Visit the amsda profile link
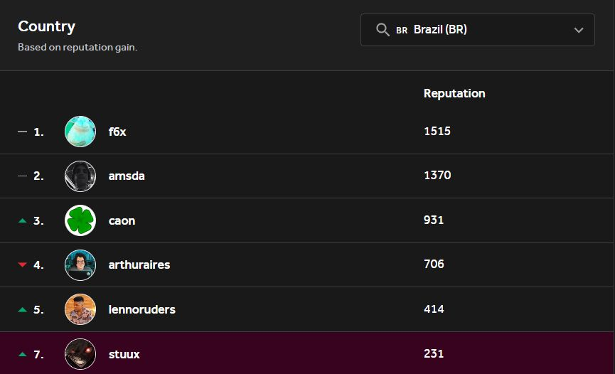The height and width of the screenshot is (374, 615). (127, 176)
